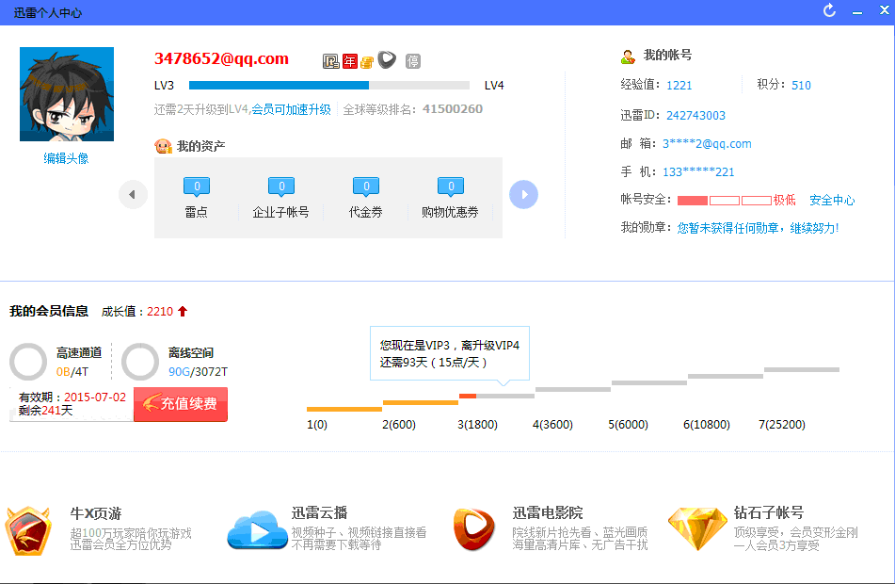Viewport: 895px width, 584px height.
Task: Click the refresh icon in the title bar
Action: click(x=829, y=11)
